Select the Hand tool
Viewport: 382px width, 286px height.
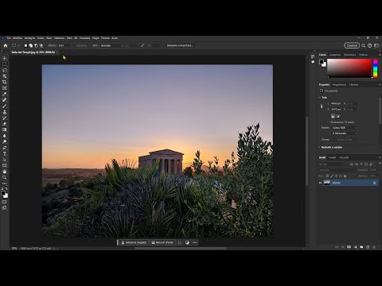(5, 172)
